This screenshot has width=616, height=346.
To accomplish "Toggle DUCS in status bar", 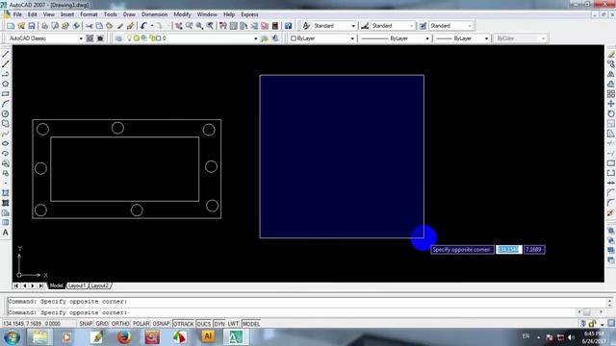I will [x=203, y=324].
